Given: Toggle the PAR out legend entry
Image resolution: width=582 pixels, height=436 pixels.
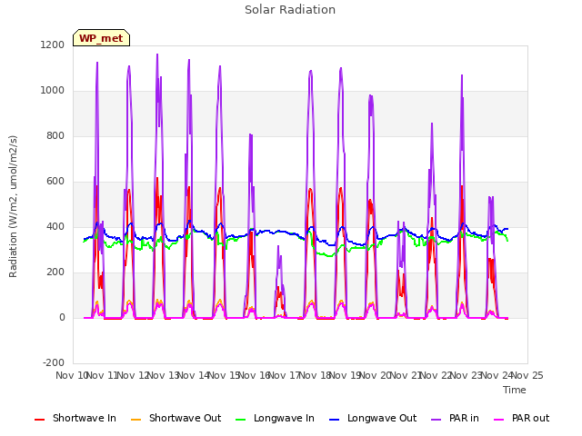Looking at the screenshot, I should 522,418.
